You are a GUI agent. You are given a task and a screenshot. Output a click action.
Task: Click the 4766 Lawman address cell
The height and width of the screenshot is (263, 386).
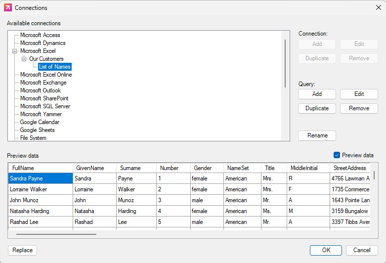click(x=350, y=178)
